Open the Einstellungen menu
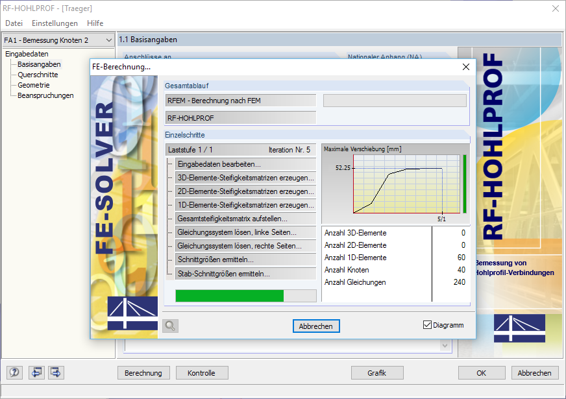The height and width of the screenshot is (399, 566). [55, 23]
